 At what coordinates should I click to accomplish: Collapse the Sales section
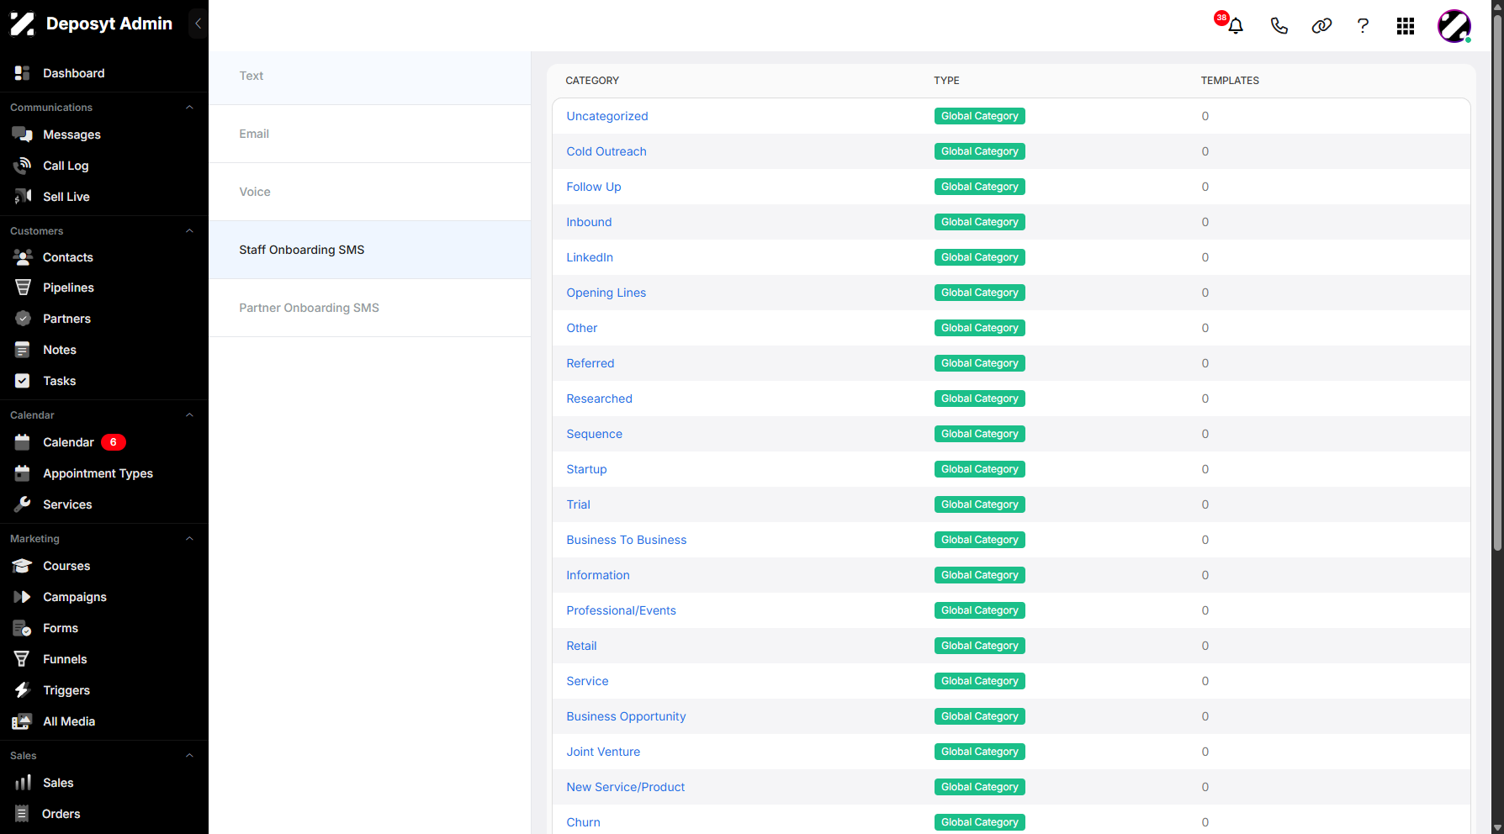[x=189, y=756]
